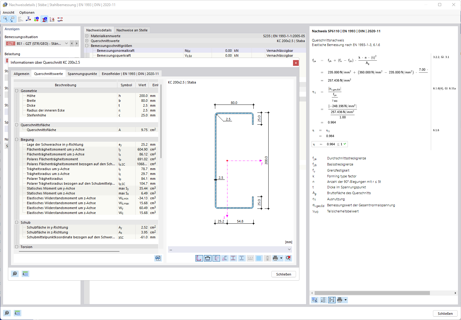Click the colored circles info icon
461x320 pixels.
pos(36,19)
